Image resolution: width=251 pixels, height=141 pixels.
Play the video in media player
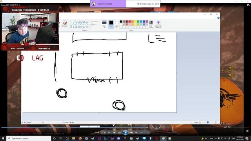pos(125,132)
